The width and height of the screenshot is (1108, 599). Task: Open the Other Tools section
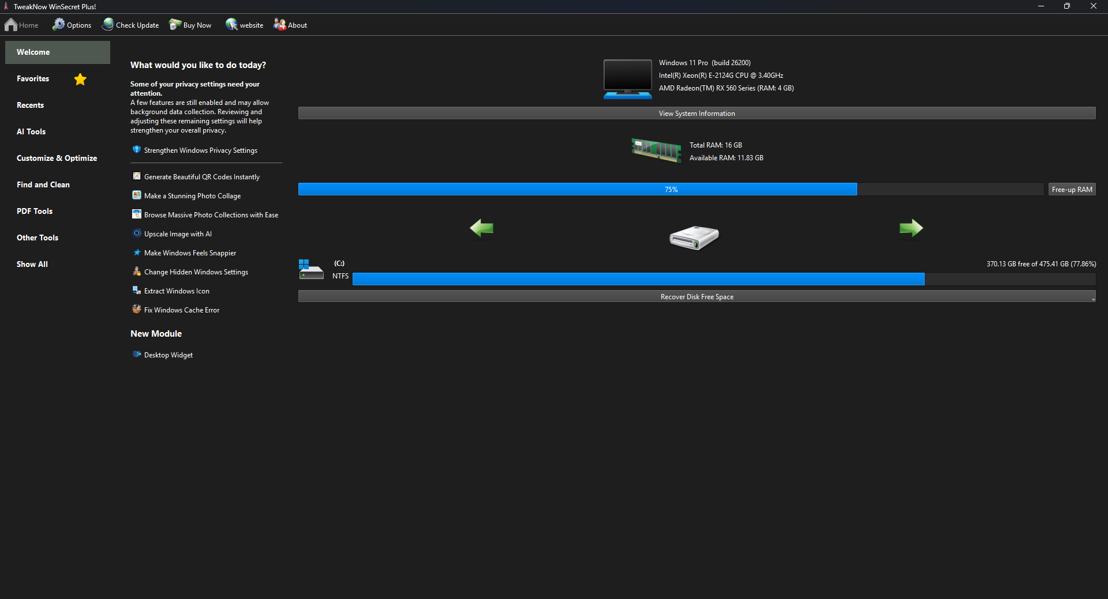[38, 238]
